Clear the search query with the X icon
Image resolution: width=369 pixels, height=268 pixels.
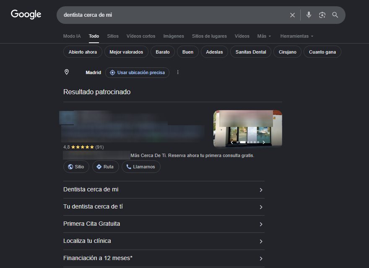click(x=292, y=15)
